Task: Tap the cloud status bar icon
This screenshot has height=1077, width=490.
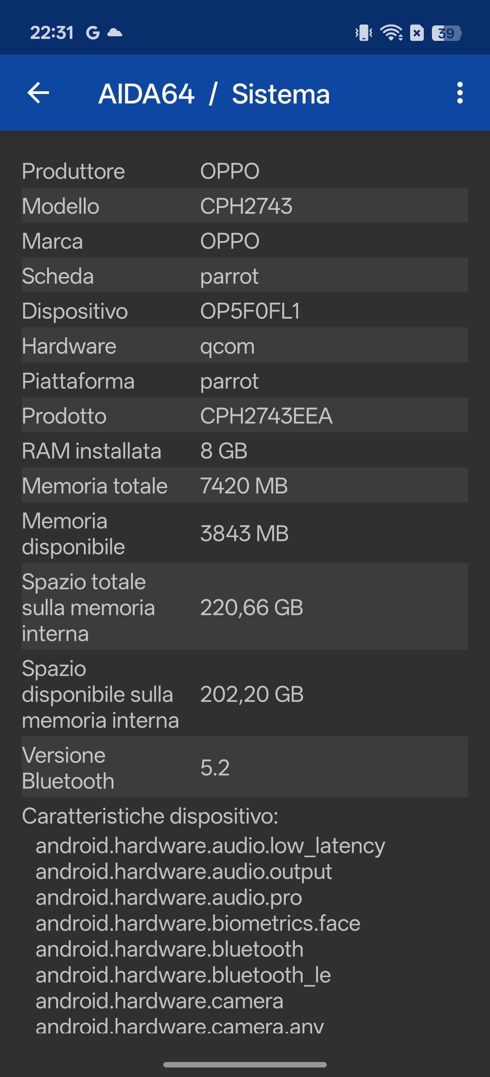Action: (x=115, y=33)
